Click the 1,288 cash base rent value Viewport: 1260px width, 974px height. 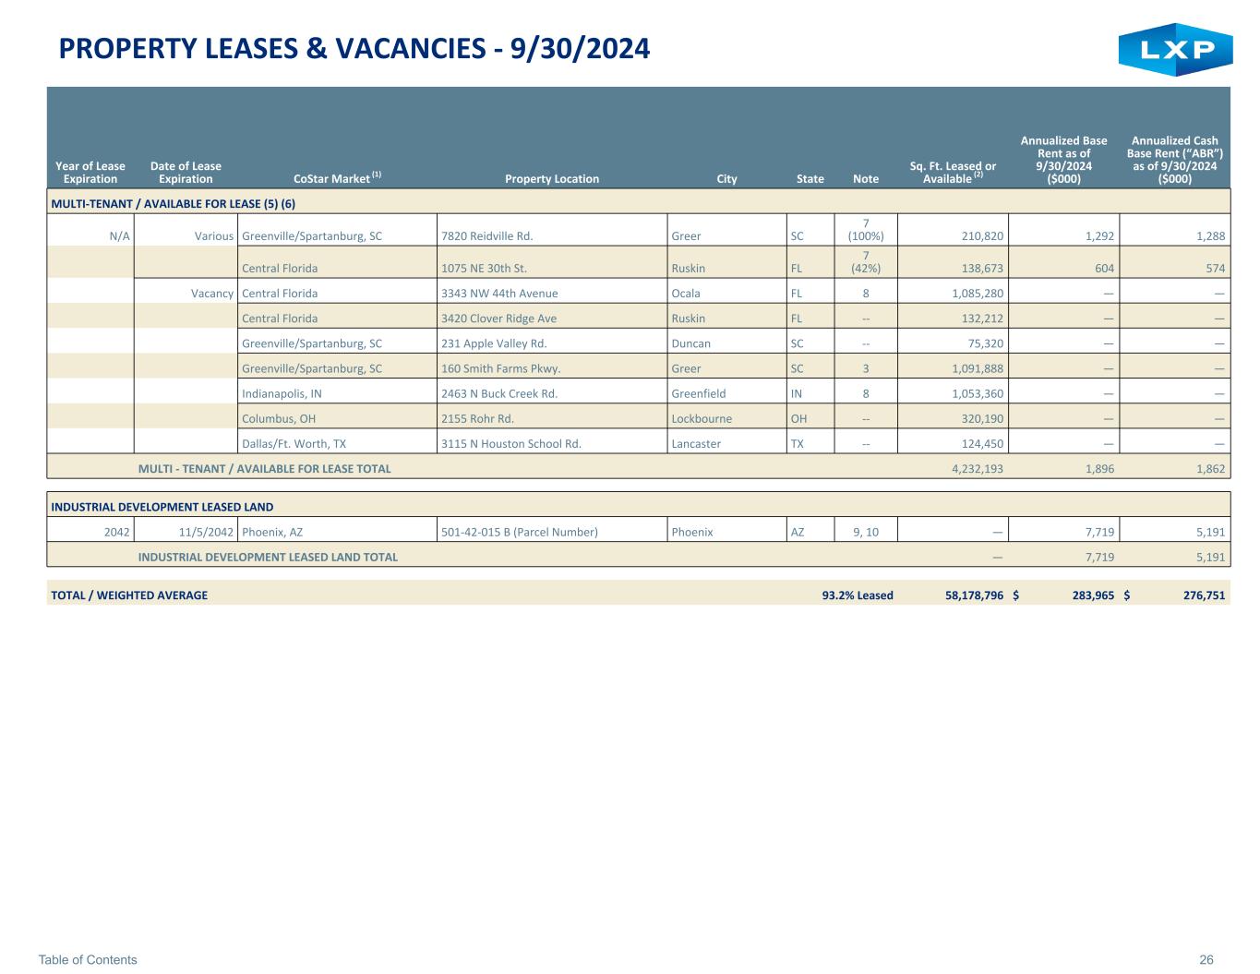tap(1209, 236)
